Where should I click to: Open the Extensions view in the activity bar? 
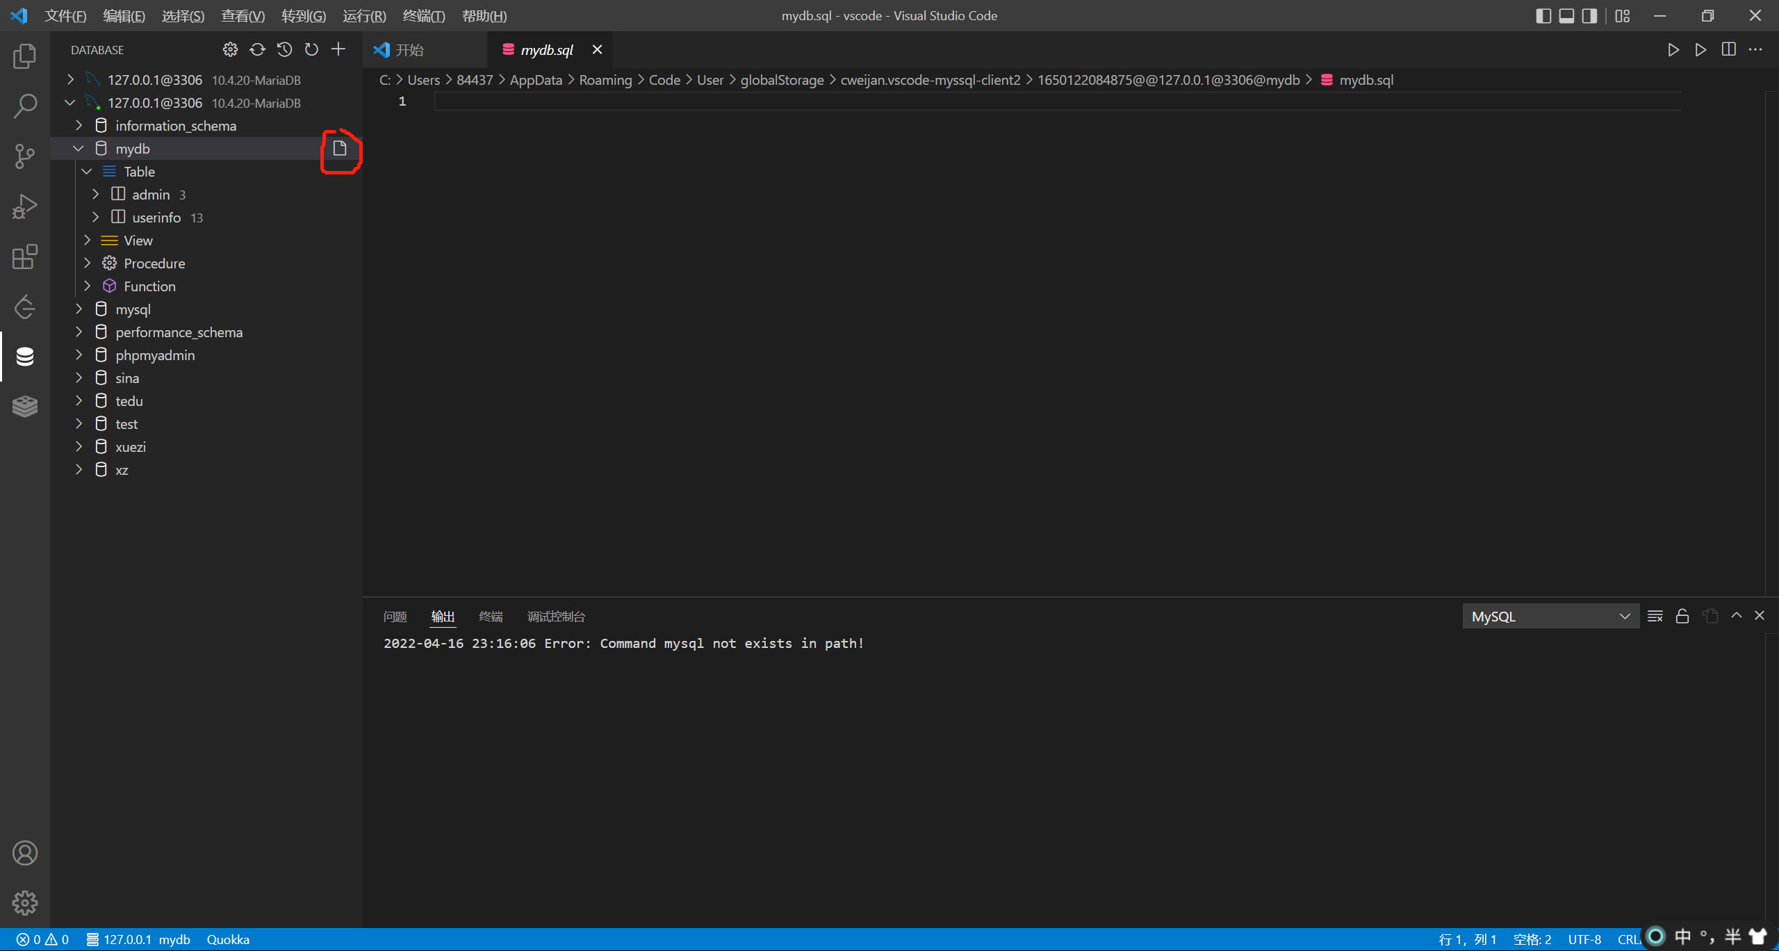tap(25, 257)
